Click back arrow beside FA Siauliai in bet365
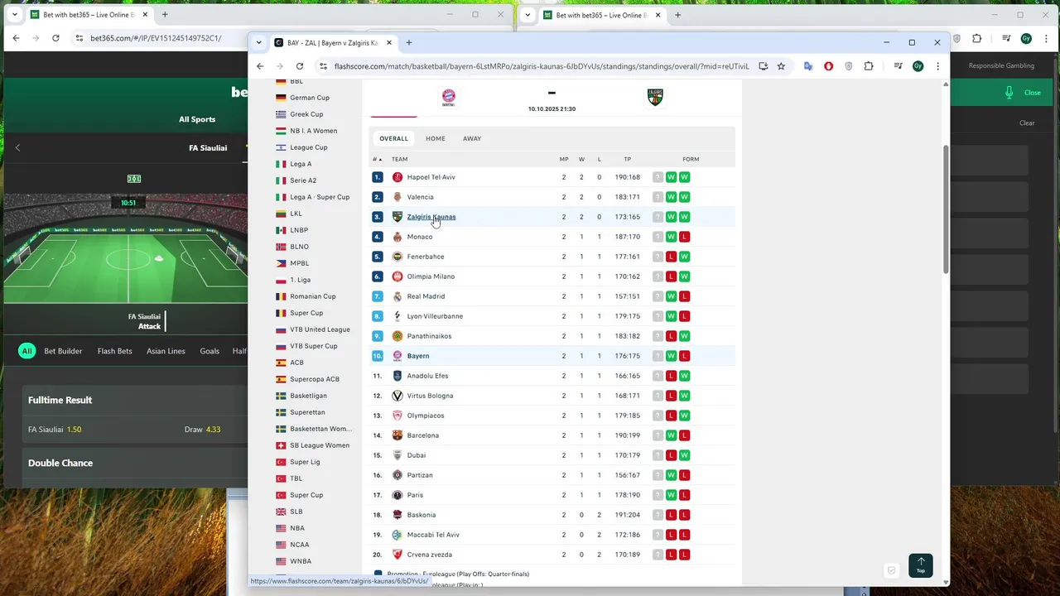1060x596 pixels. coord(17,147)
